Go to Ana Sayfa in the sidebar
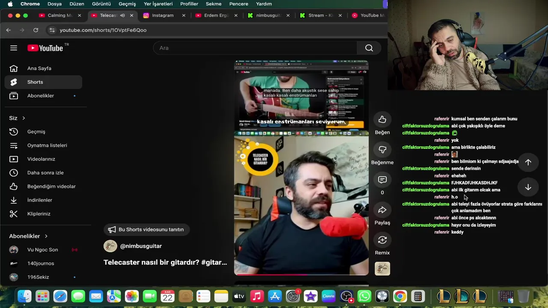 coord(43,68)
